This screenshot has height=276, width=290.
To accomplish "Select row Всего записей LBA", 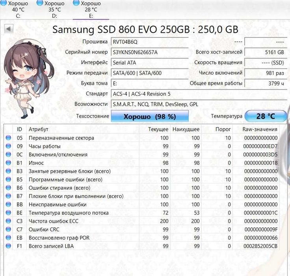I will click(x=142, y=246).
